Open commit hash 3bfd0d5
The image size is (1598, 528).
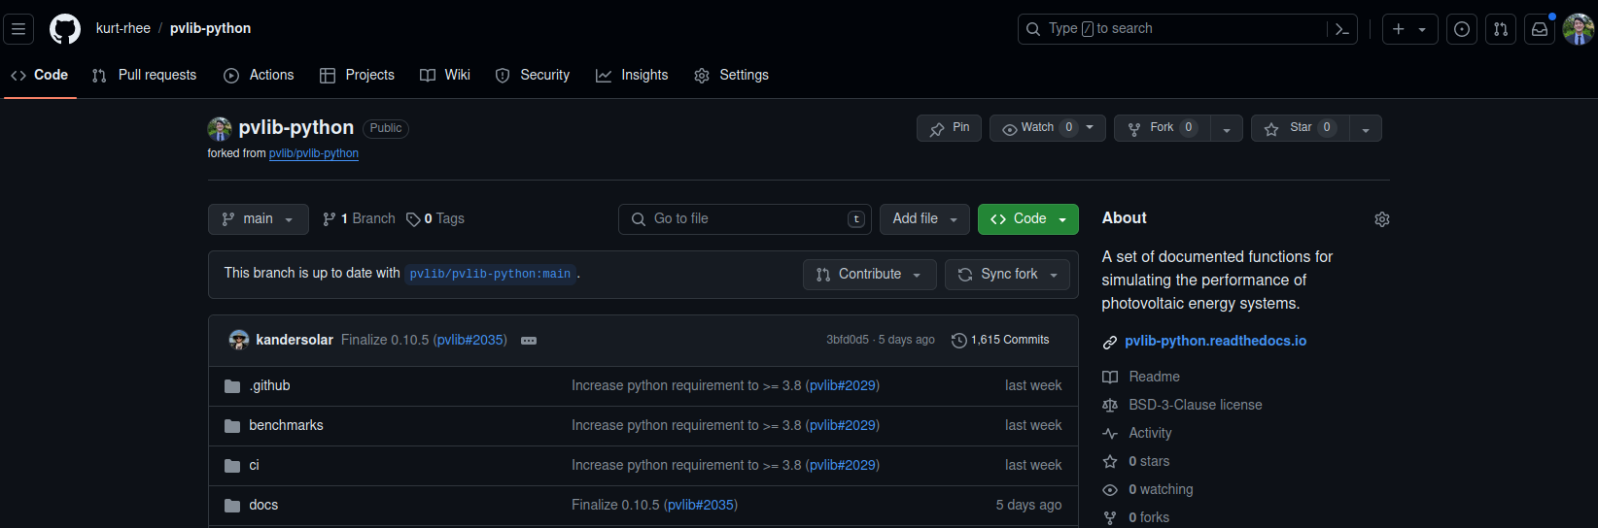point(848,340)
